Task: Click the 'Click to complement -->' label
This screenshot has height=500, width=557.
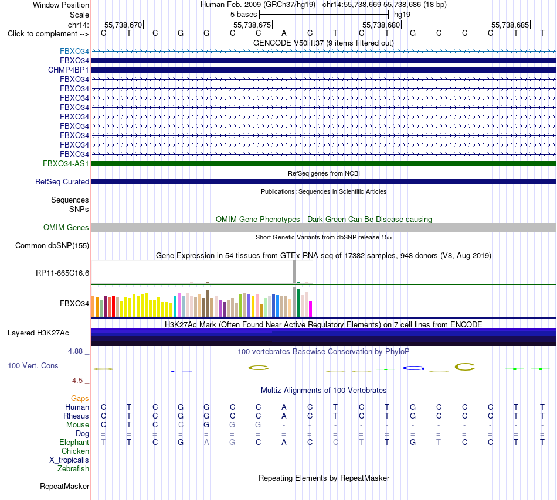Action: click(48, 34)
